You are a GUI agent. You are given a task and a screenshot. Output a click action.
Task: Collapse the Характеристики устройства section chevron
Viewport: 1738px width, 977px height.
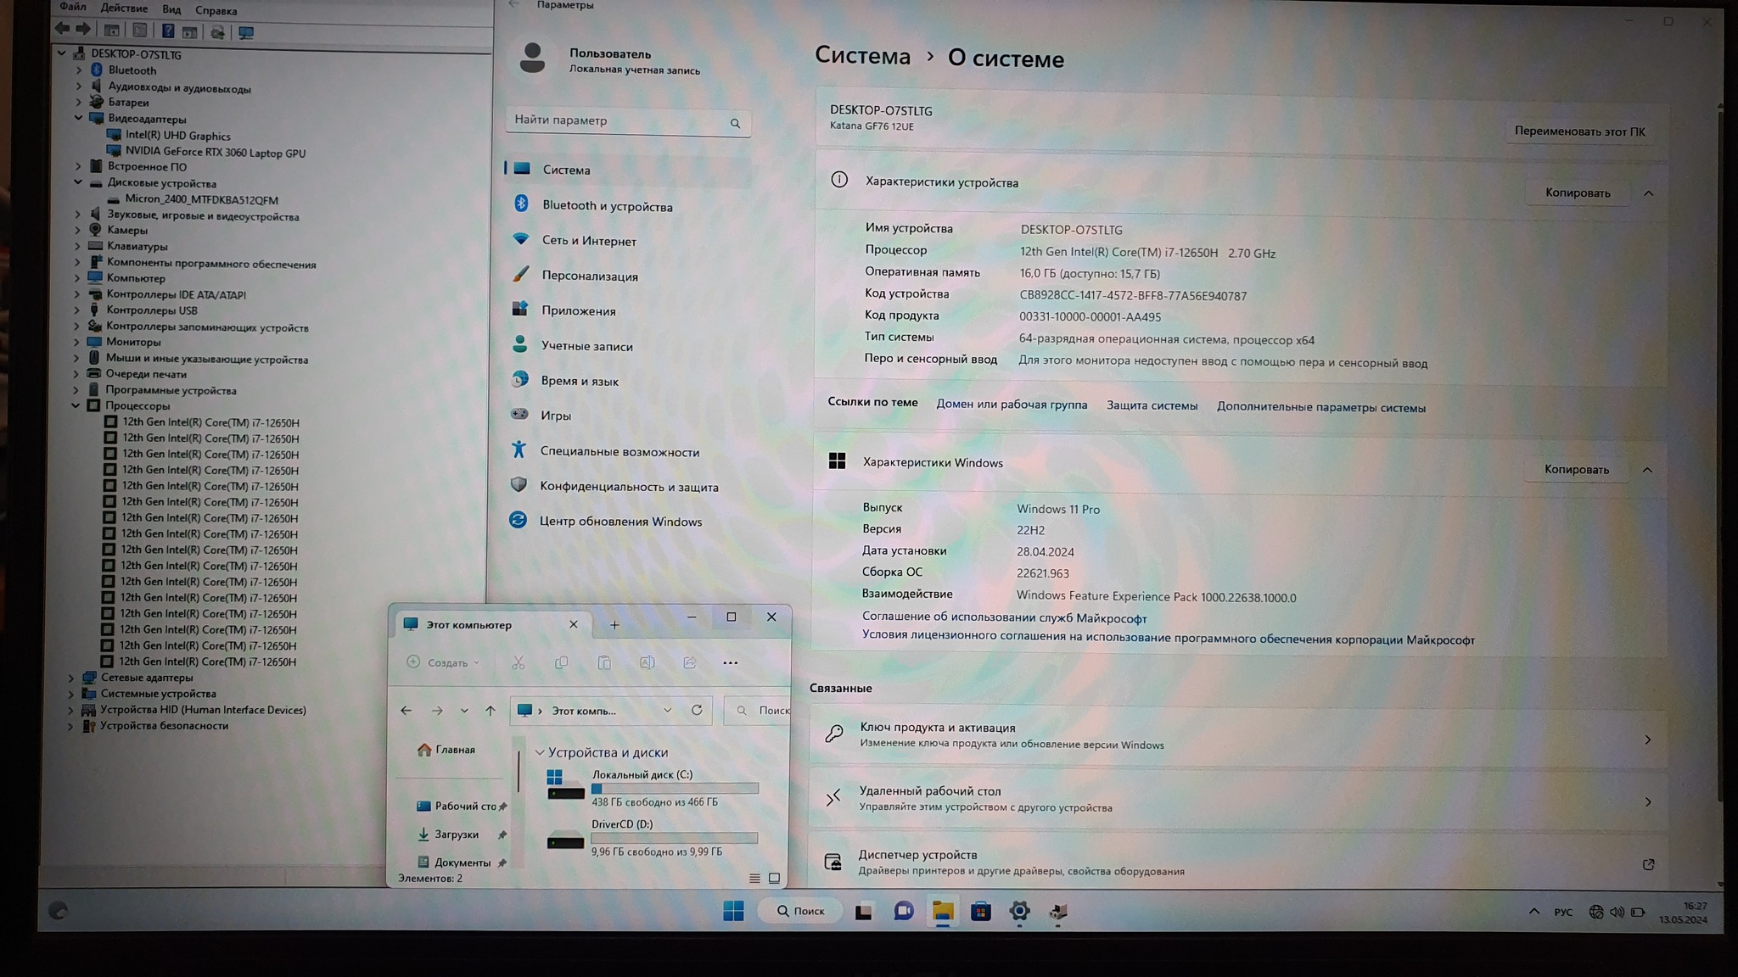point(1648,193)
